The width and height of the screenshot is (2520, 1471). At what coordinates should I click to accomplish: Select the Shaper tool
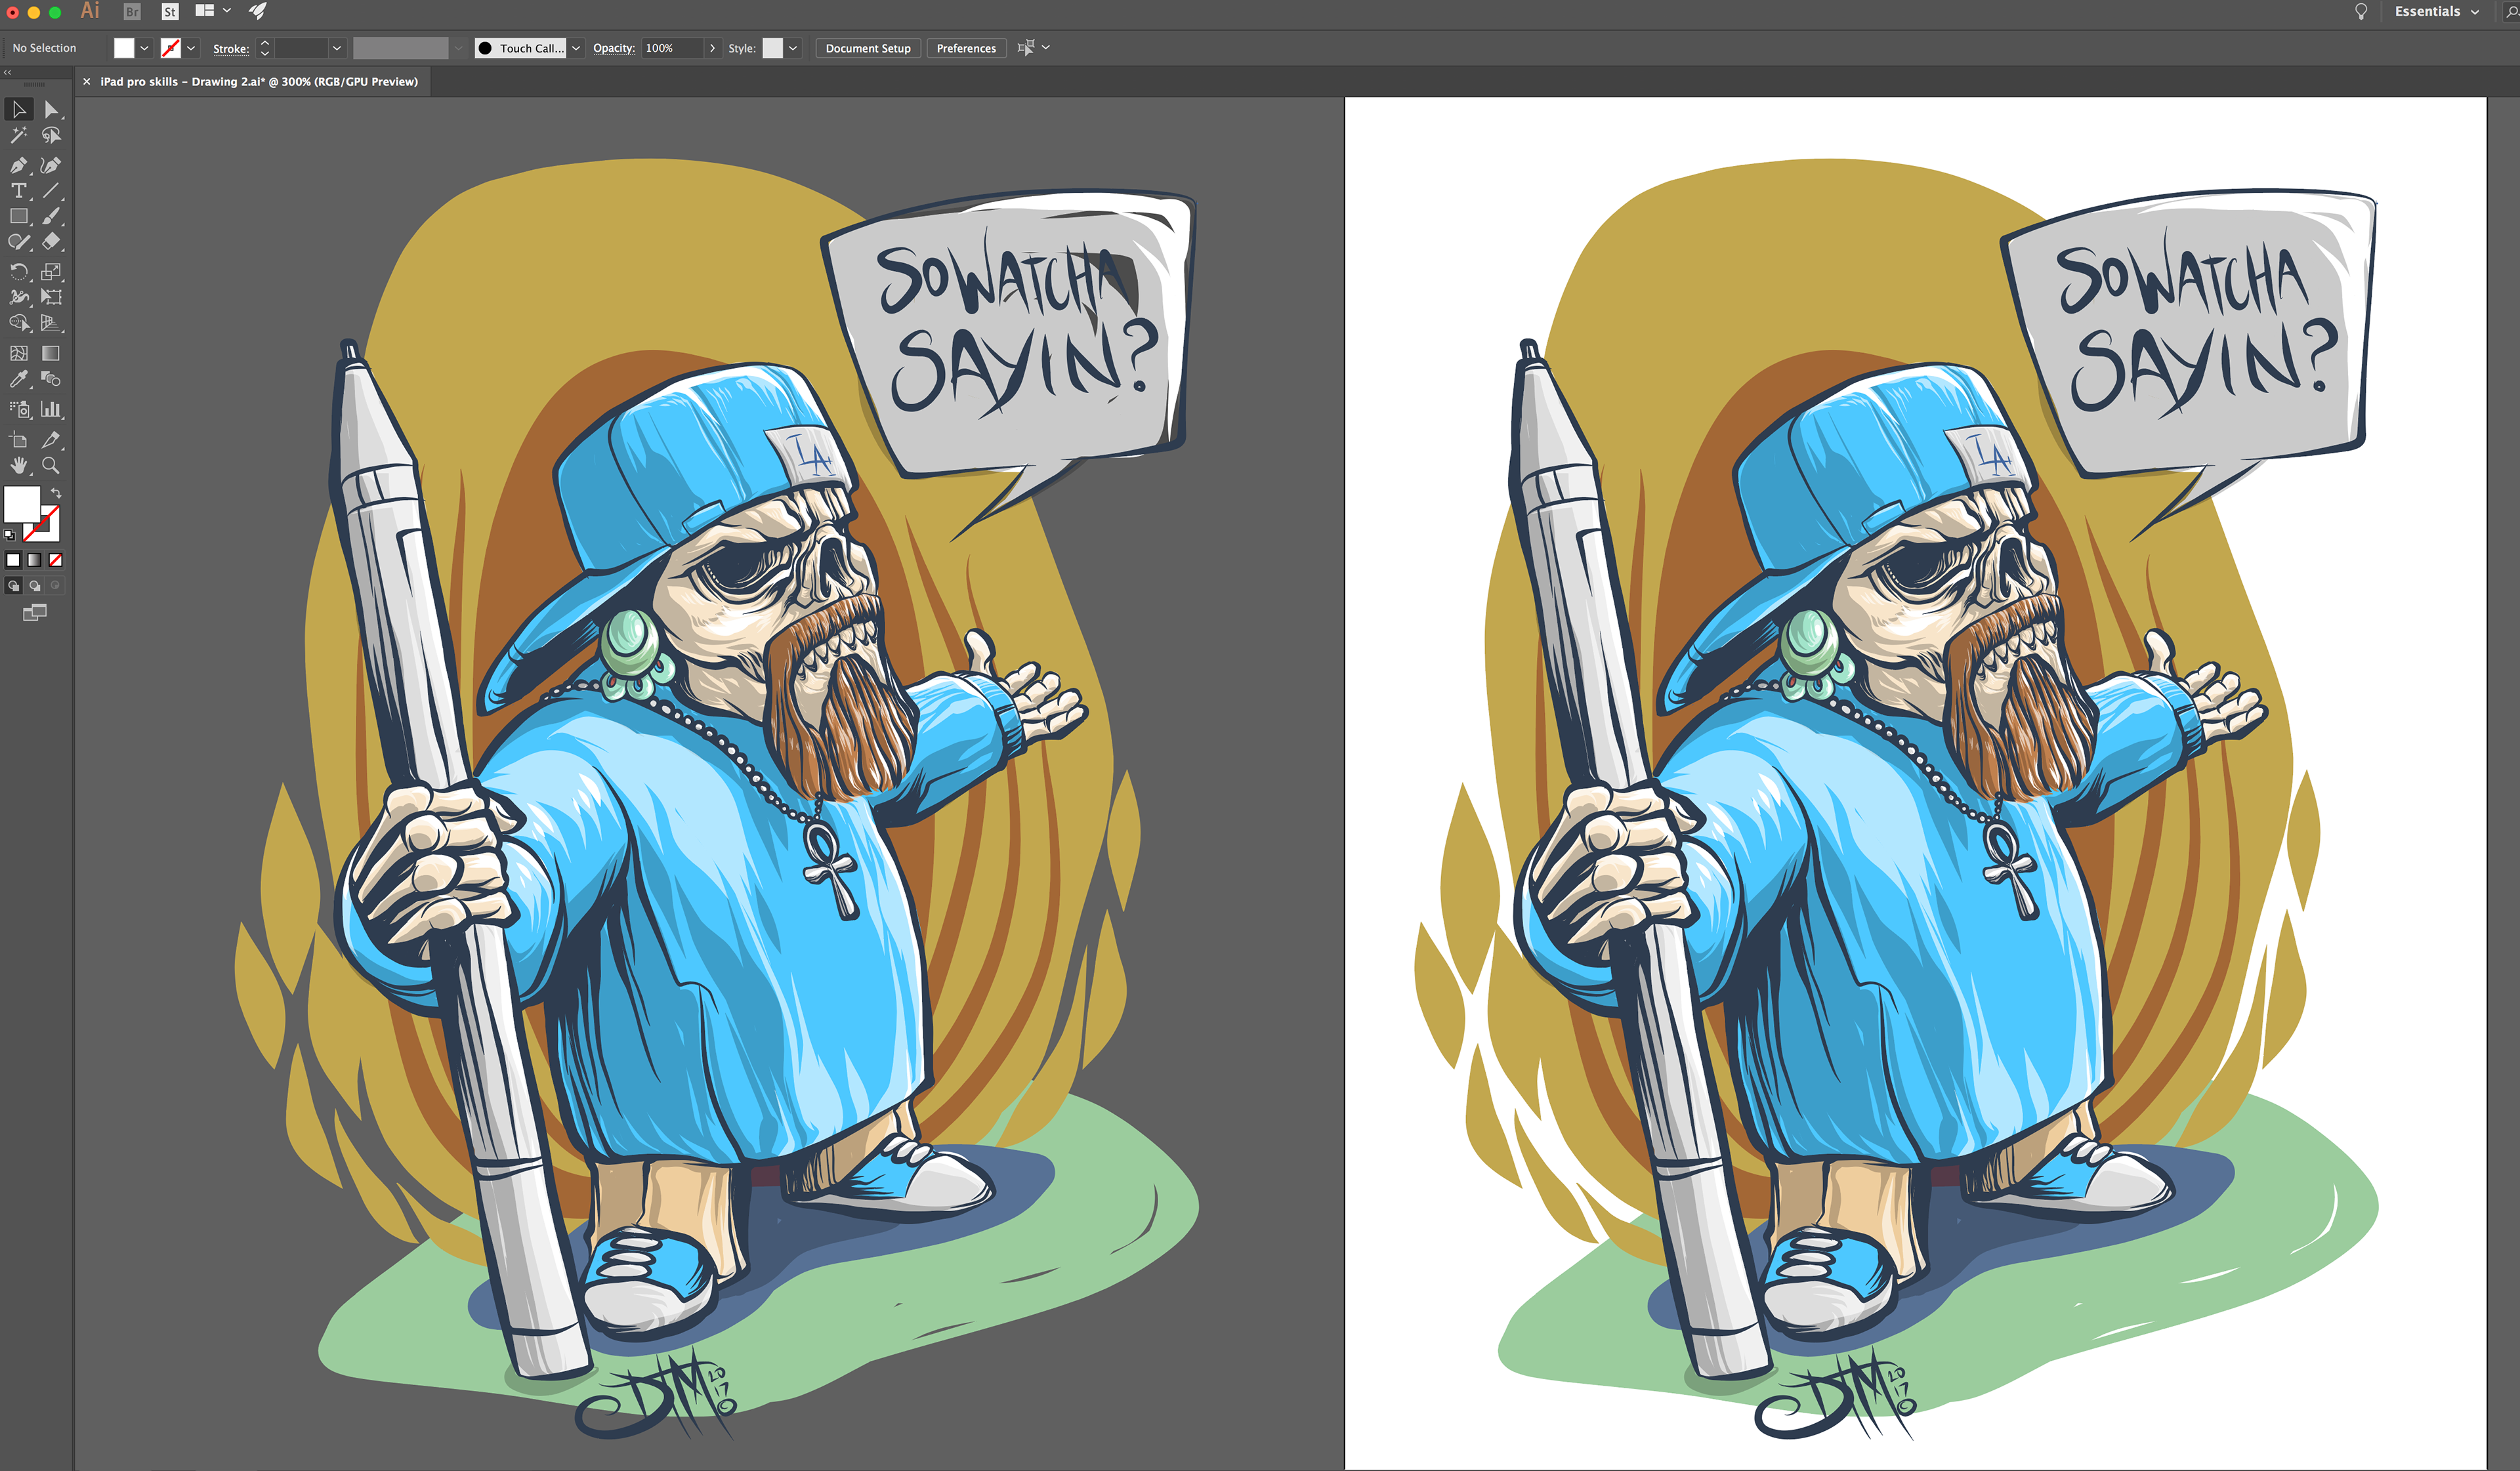pos(19,242)
